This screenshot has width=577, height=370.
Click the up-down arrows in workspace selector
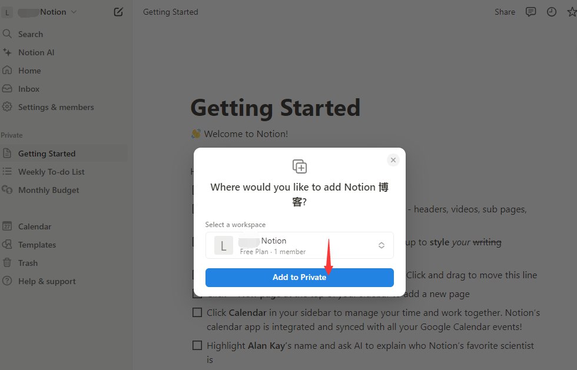click(382, 245)
